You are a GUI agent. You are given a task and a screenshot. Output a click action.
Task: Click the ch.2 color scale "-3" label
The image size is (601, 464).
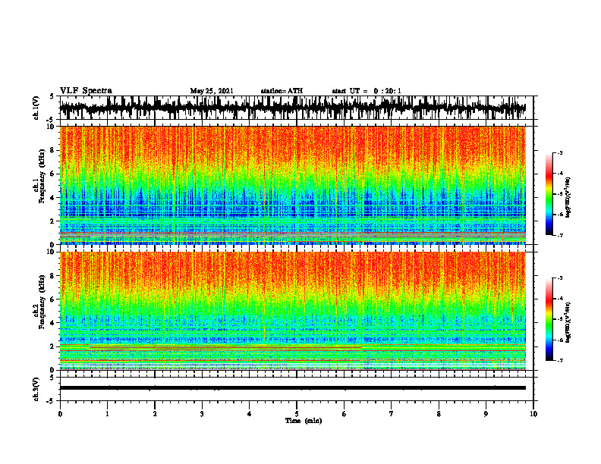coord(560,278)
